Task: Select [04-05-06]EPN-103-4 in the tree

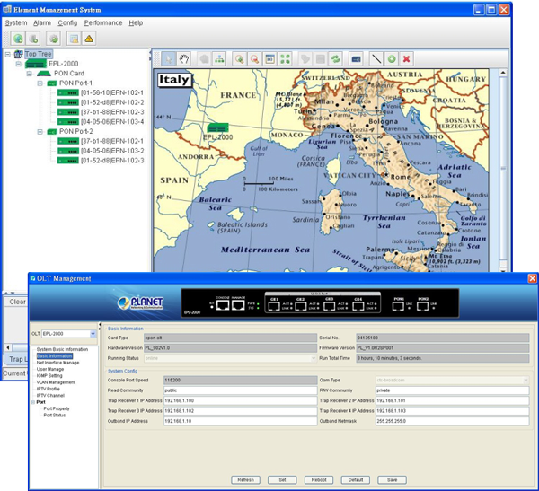Action: point(112,122)
